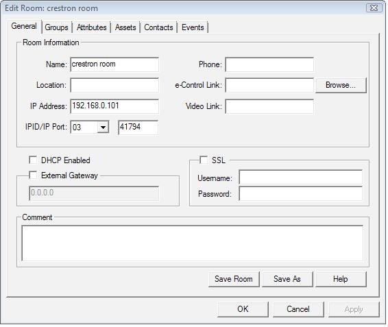Confirm changes with OK button
The width and height of the screenshot is (388, 327).
point(243,309)
